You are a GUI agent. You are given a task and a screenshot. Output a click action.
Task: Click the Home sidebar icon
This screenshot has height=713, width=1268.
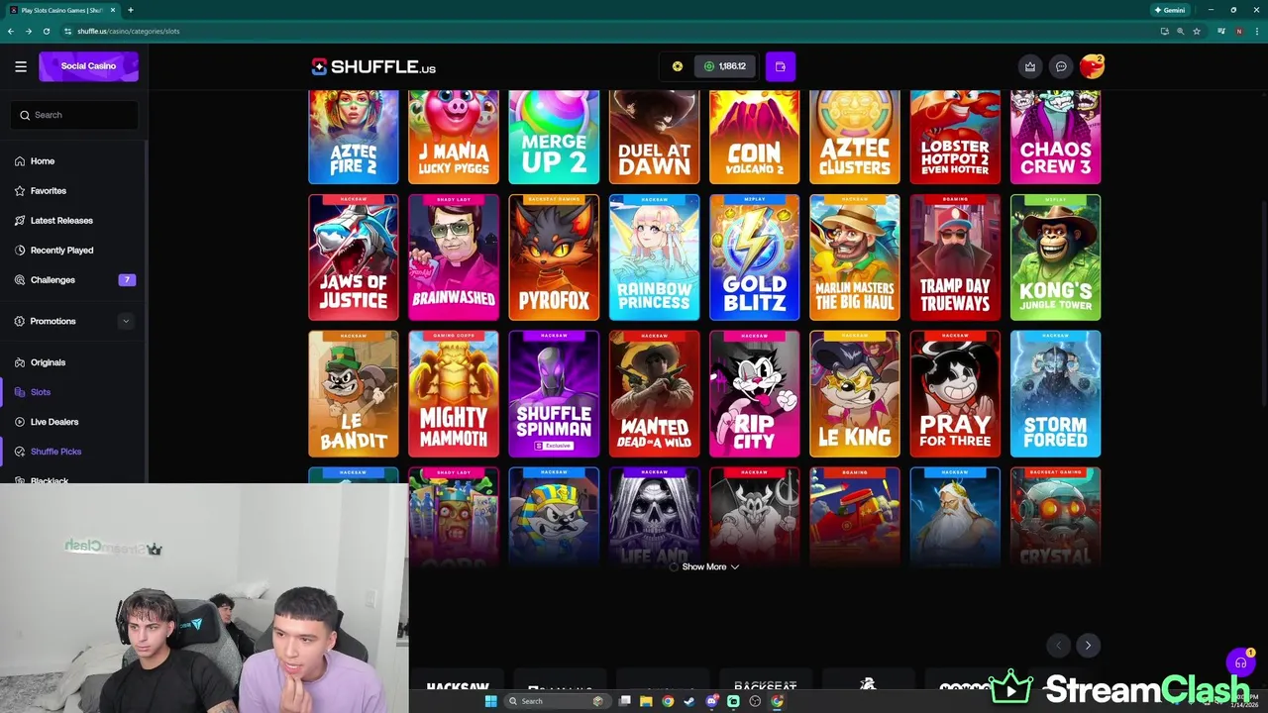20,161
